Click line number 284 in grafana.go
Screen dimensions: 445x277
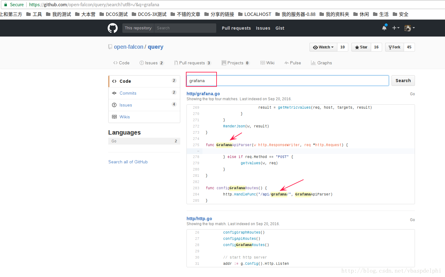click(x=196, y=194)
